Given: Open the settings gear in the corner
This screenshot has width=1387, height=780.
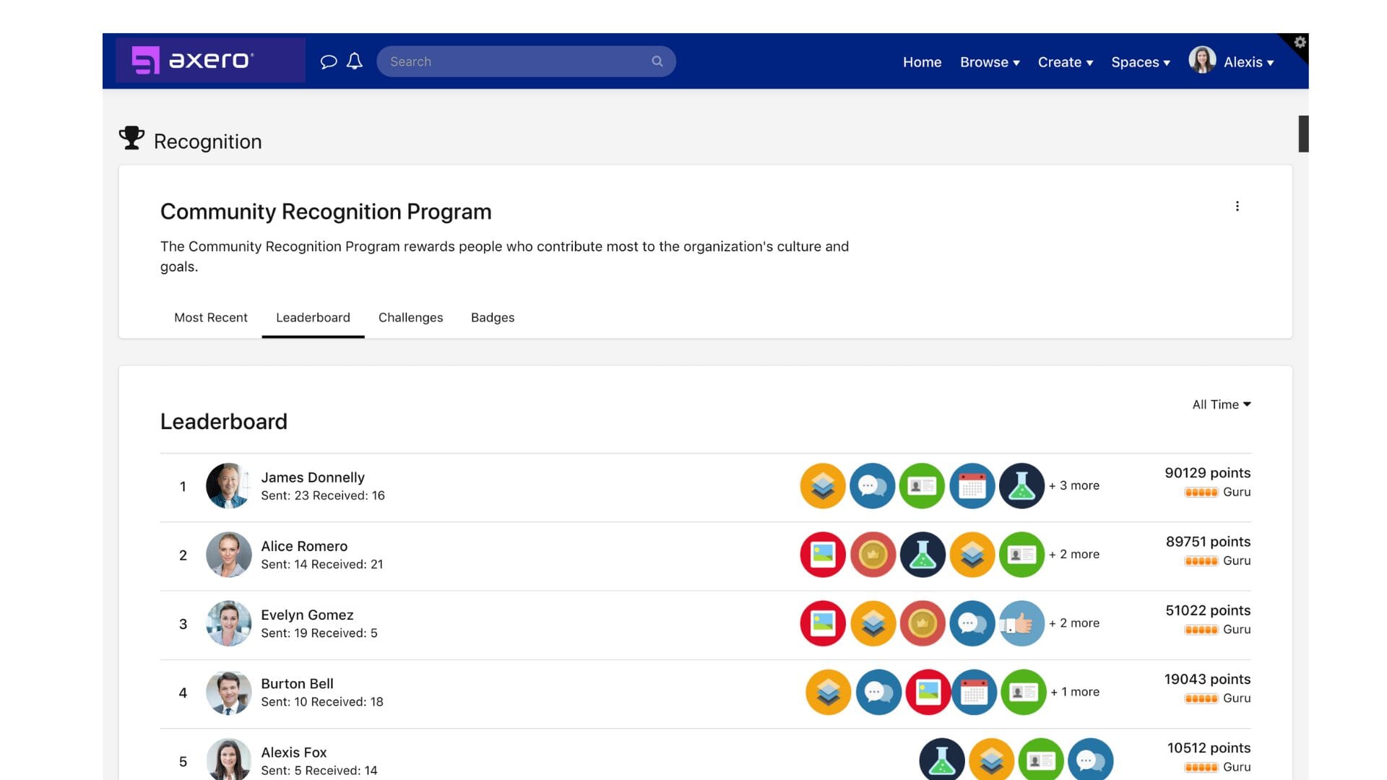Looking at the screenshot, I should point(1299,41).
